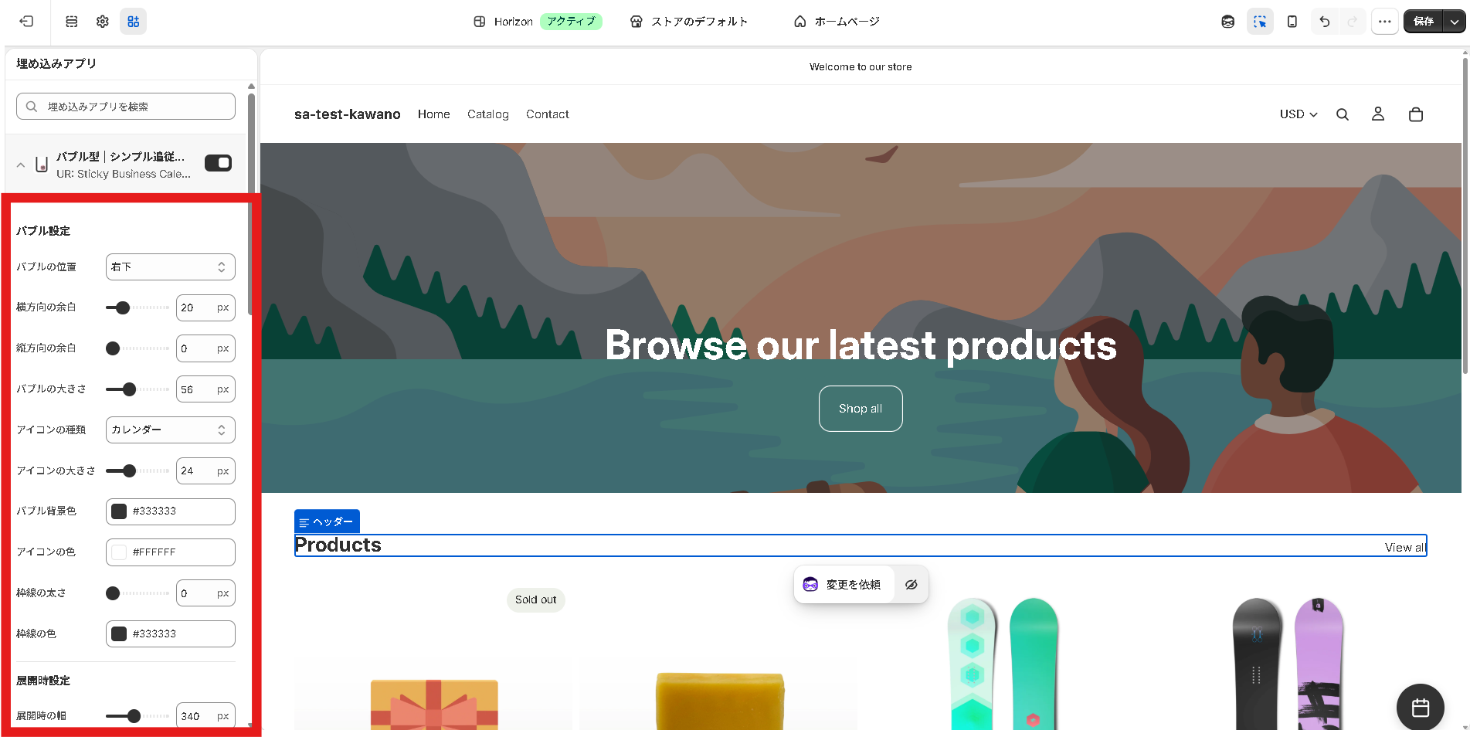Image resolution: width=1470 pixels, height=737 pixels.
Task: Click the 埋め込みアプリを検索 search field
Action: pos(126,107)
